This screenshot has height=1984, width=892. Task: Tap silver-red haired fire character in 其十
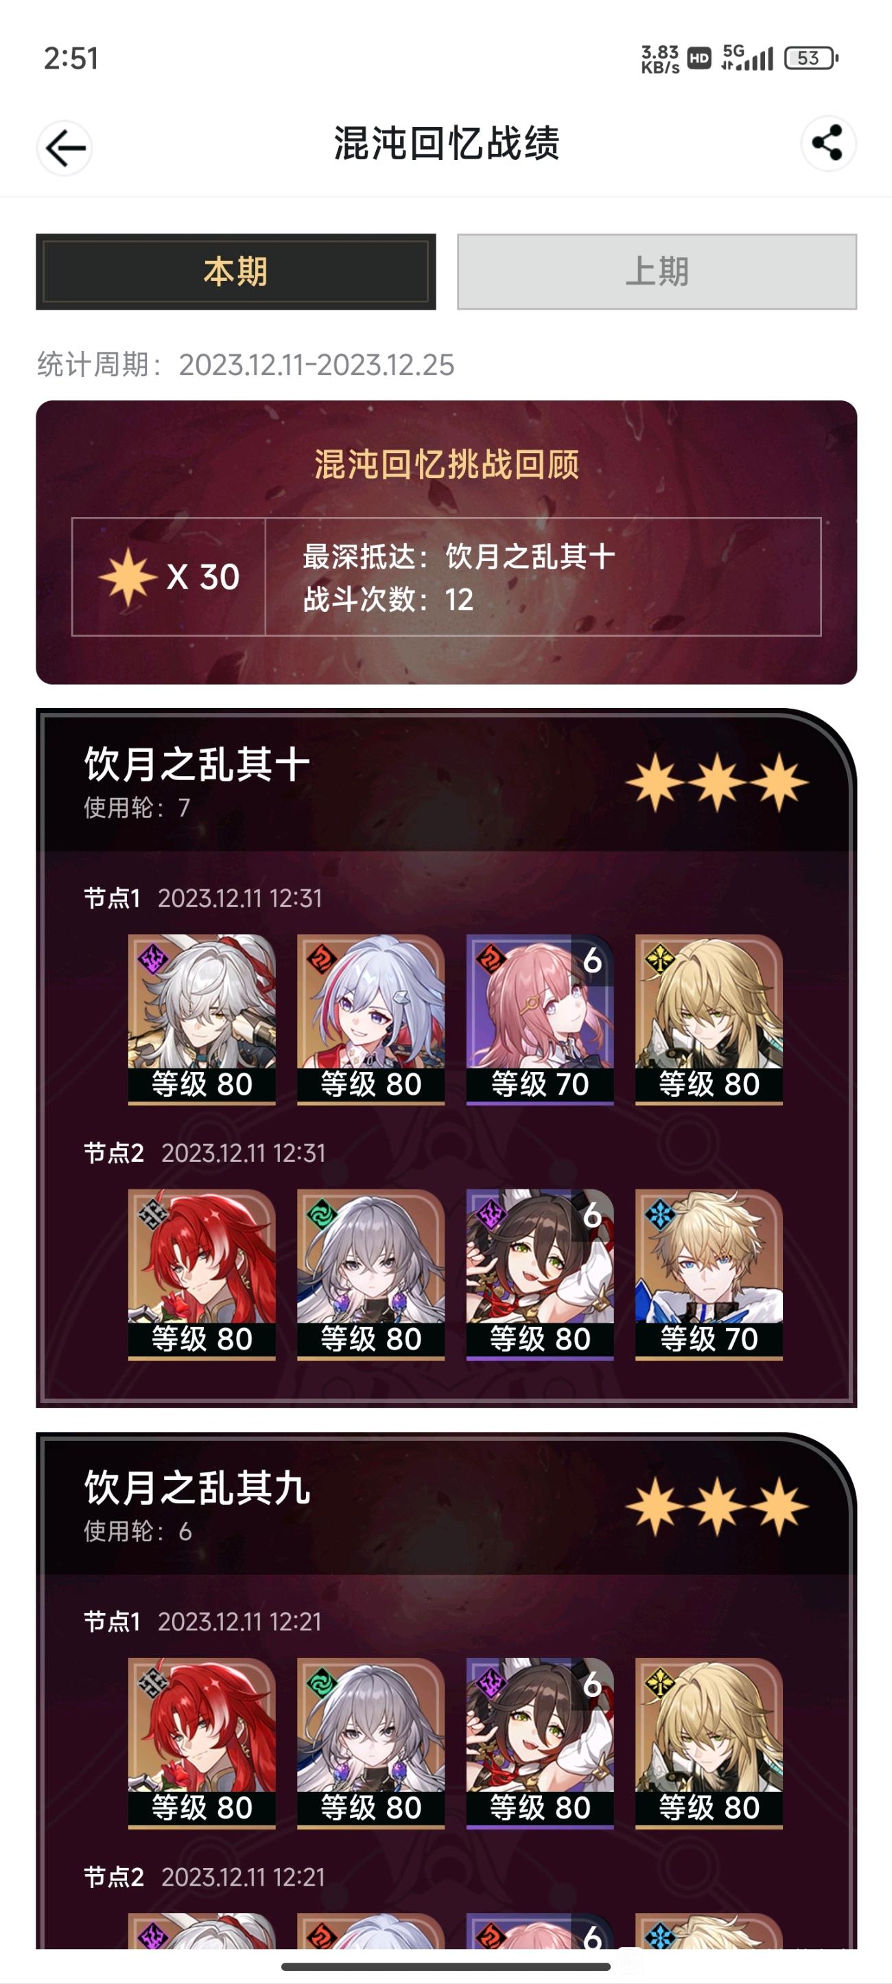[371, 1020]
